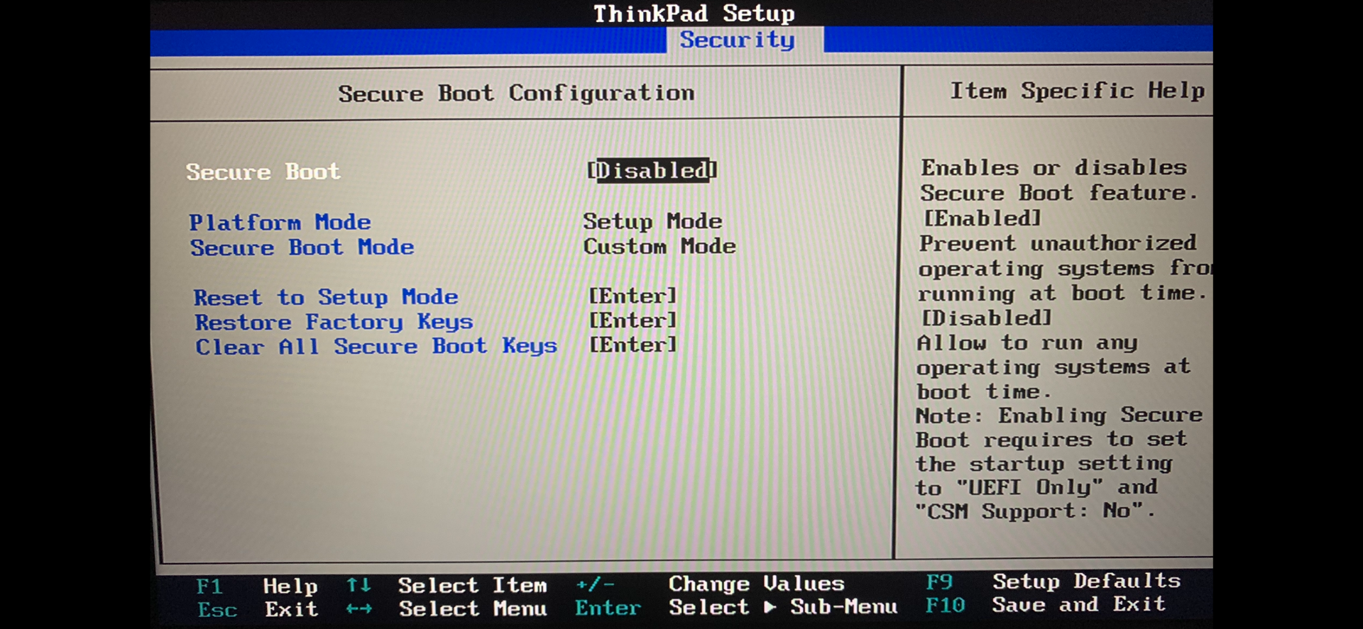The image size is (1363, 629).
Task: Click the +/- key hint
Action: [x=595, y=584]
